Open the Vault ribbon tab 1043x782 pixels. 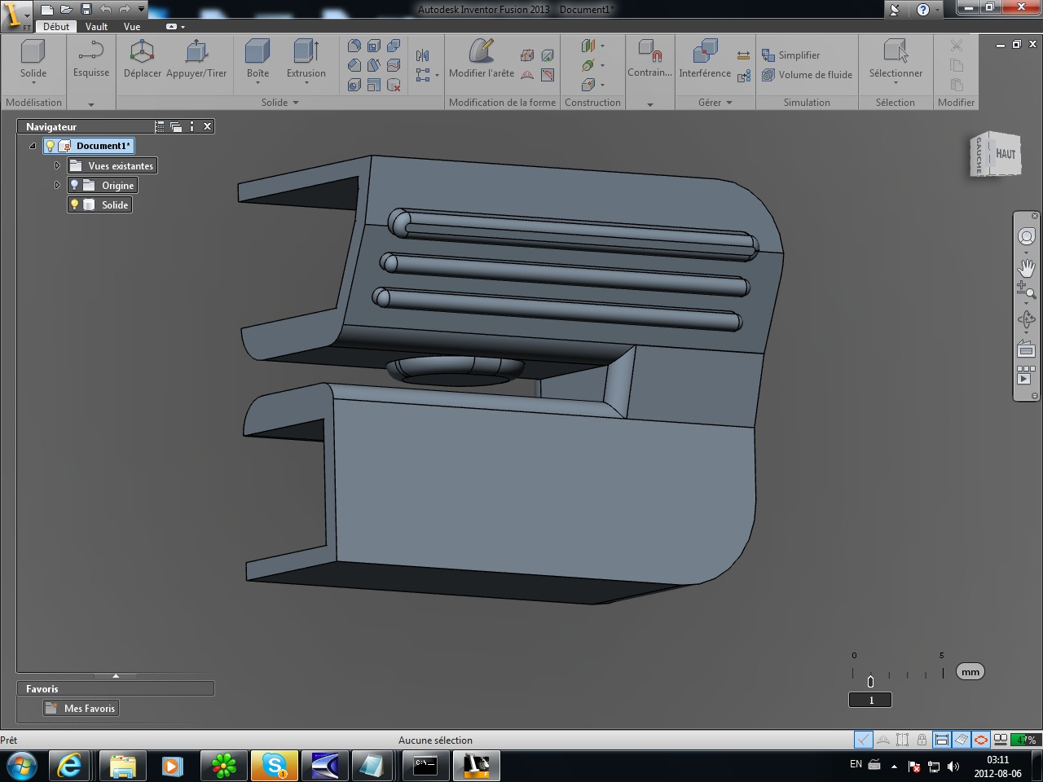tap(96, 27)
